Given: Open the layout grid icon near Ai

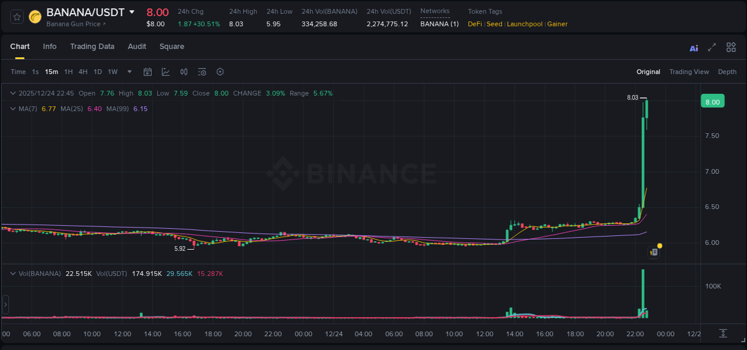Looking at the screenshot, I should click(x=730, y=47).
